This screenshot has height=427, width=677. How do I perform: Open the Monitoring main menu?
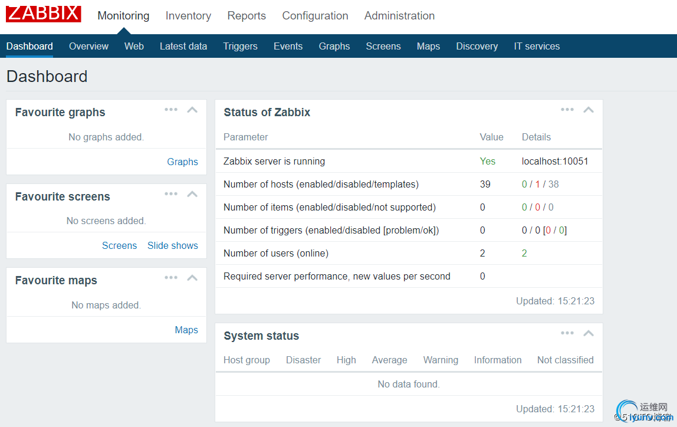click(x=123, y=16)
